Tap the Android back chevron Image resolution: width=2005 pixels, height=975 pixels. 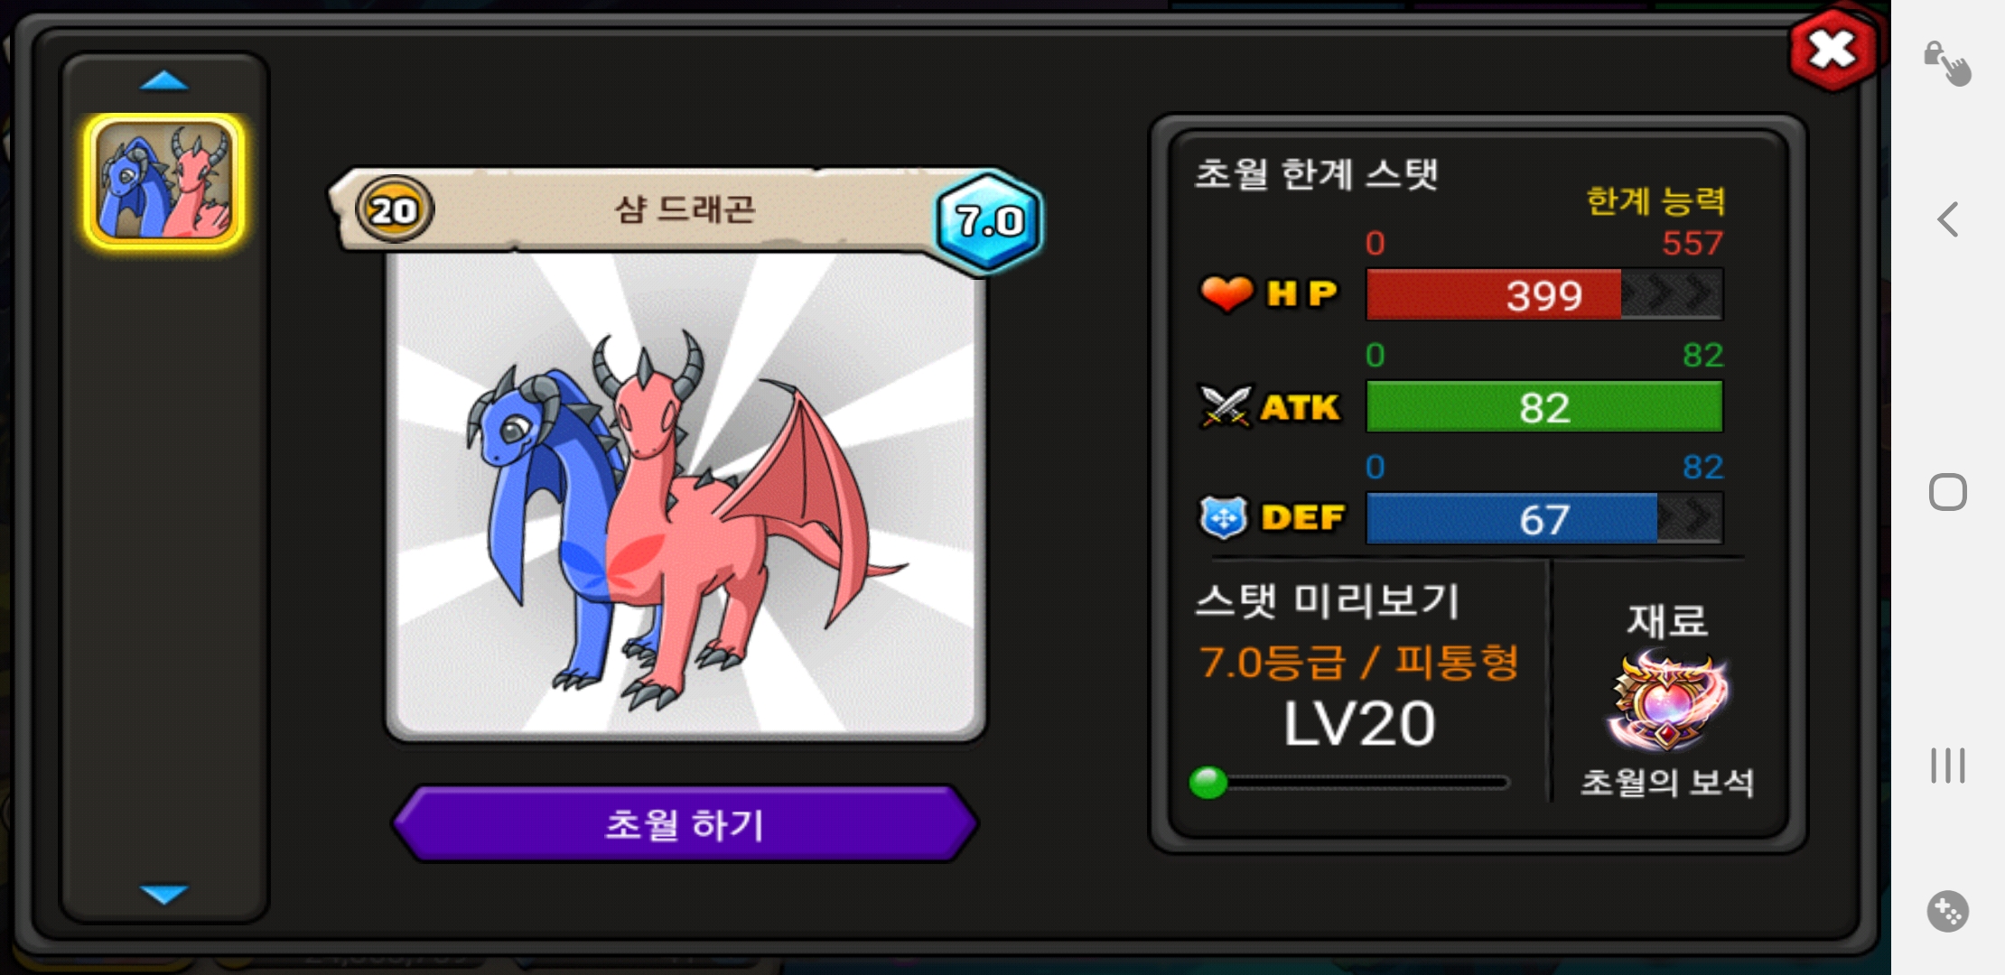click(x=1948, y=219)
